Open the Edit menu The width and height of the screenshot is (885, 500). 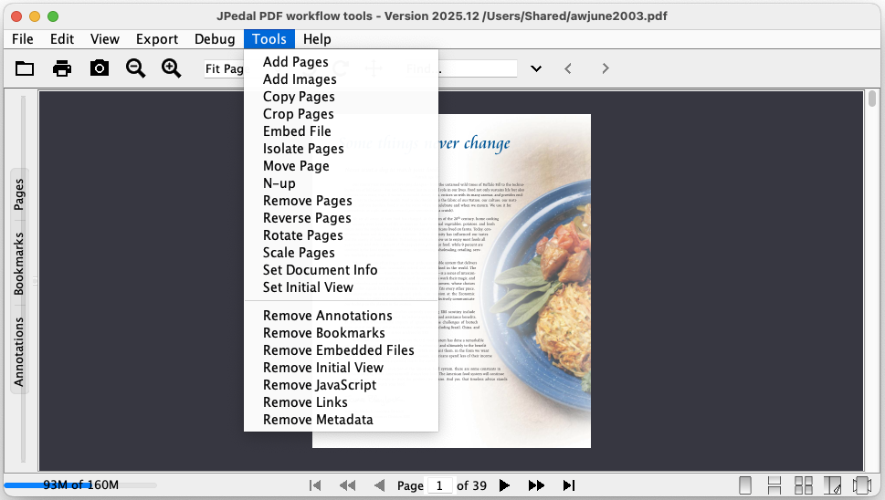(62, 39)
